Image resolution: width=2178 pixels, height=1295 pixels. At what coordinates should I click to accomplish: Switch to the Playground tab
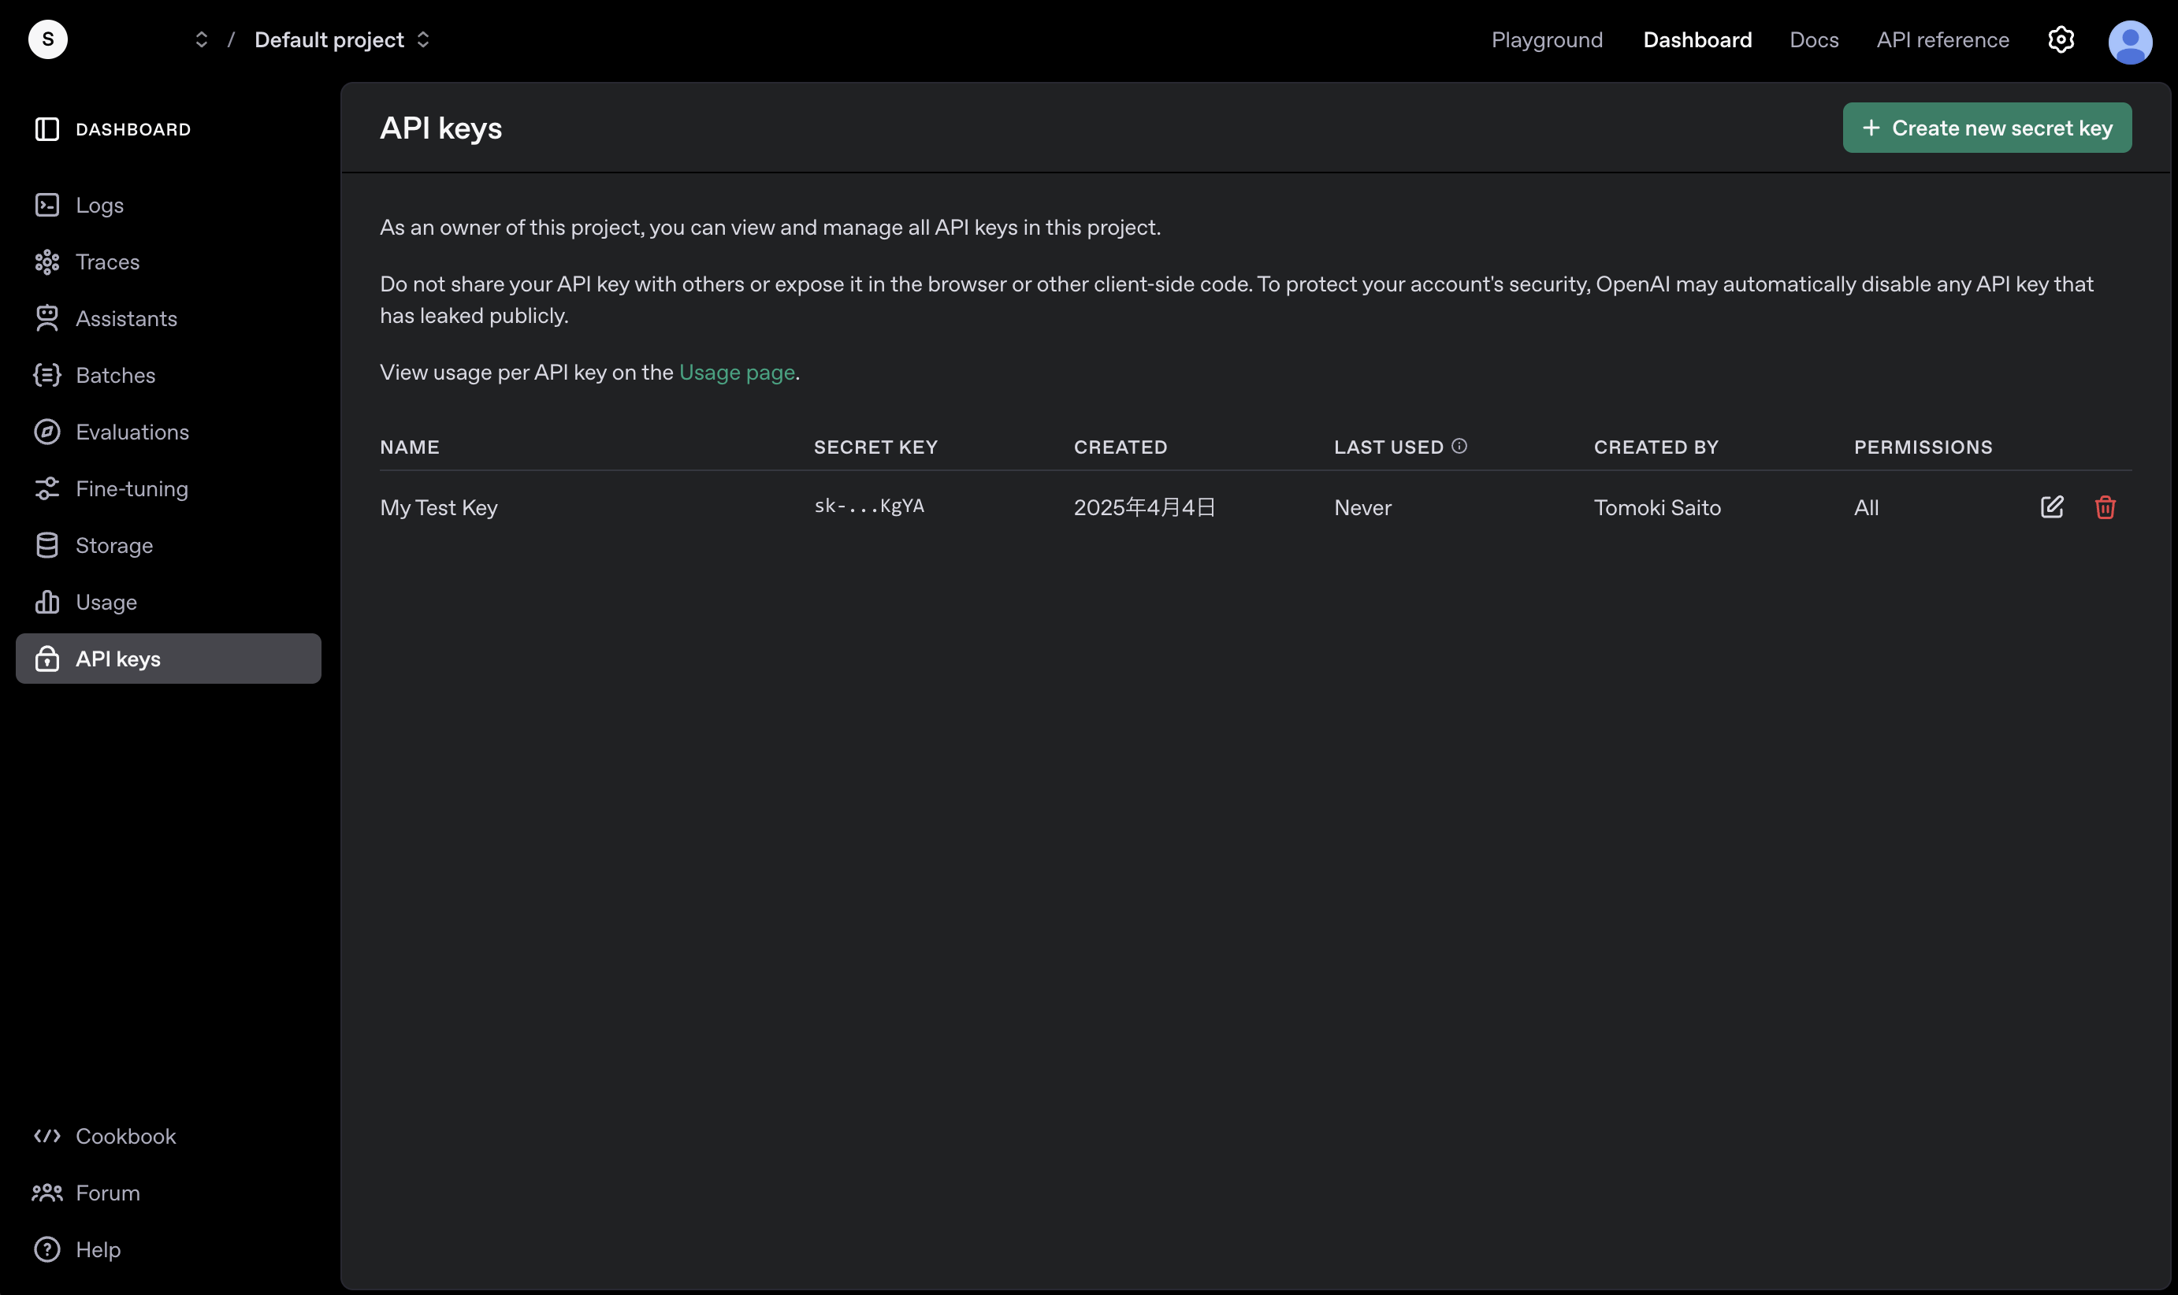click(1546, 40)
